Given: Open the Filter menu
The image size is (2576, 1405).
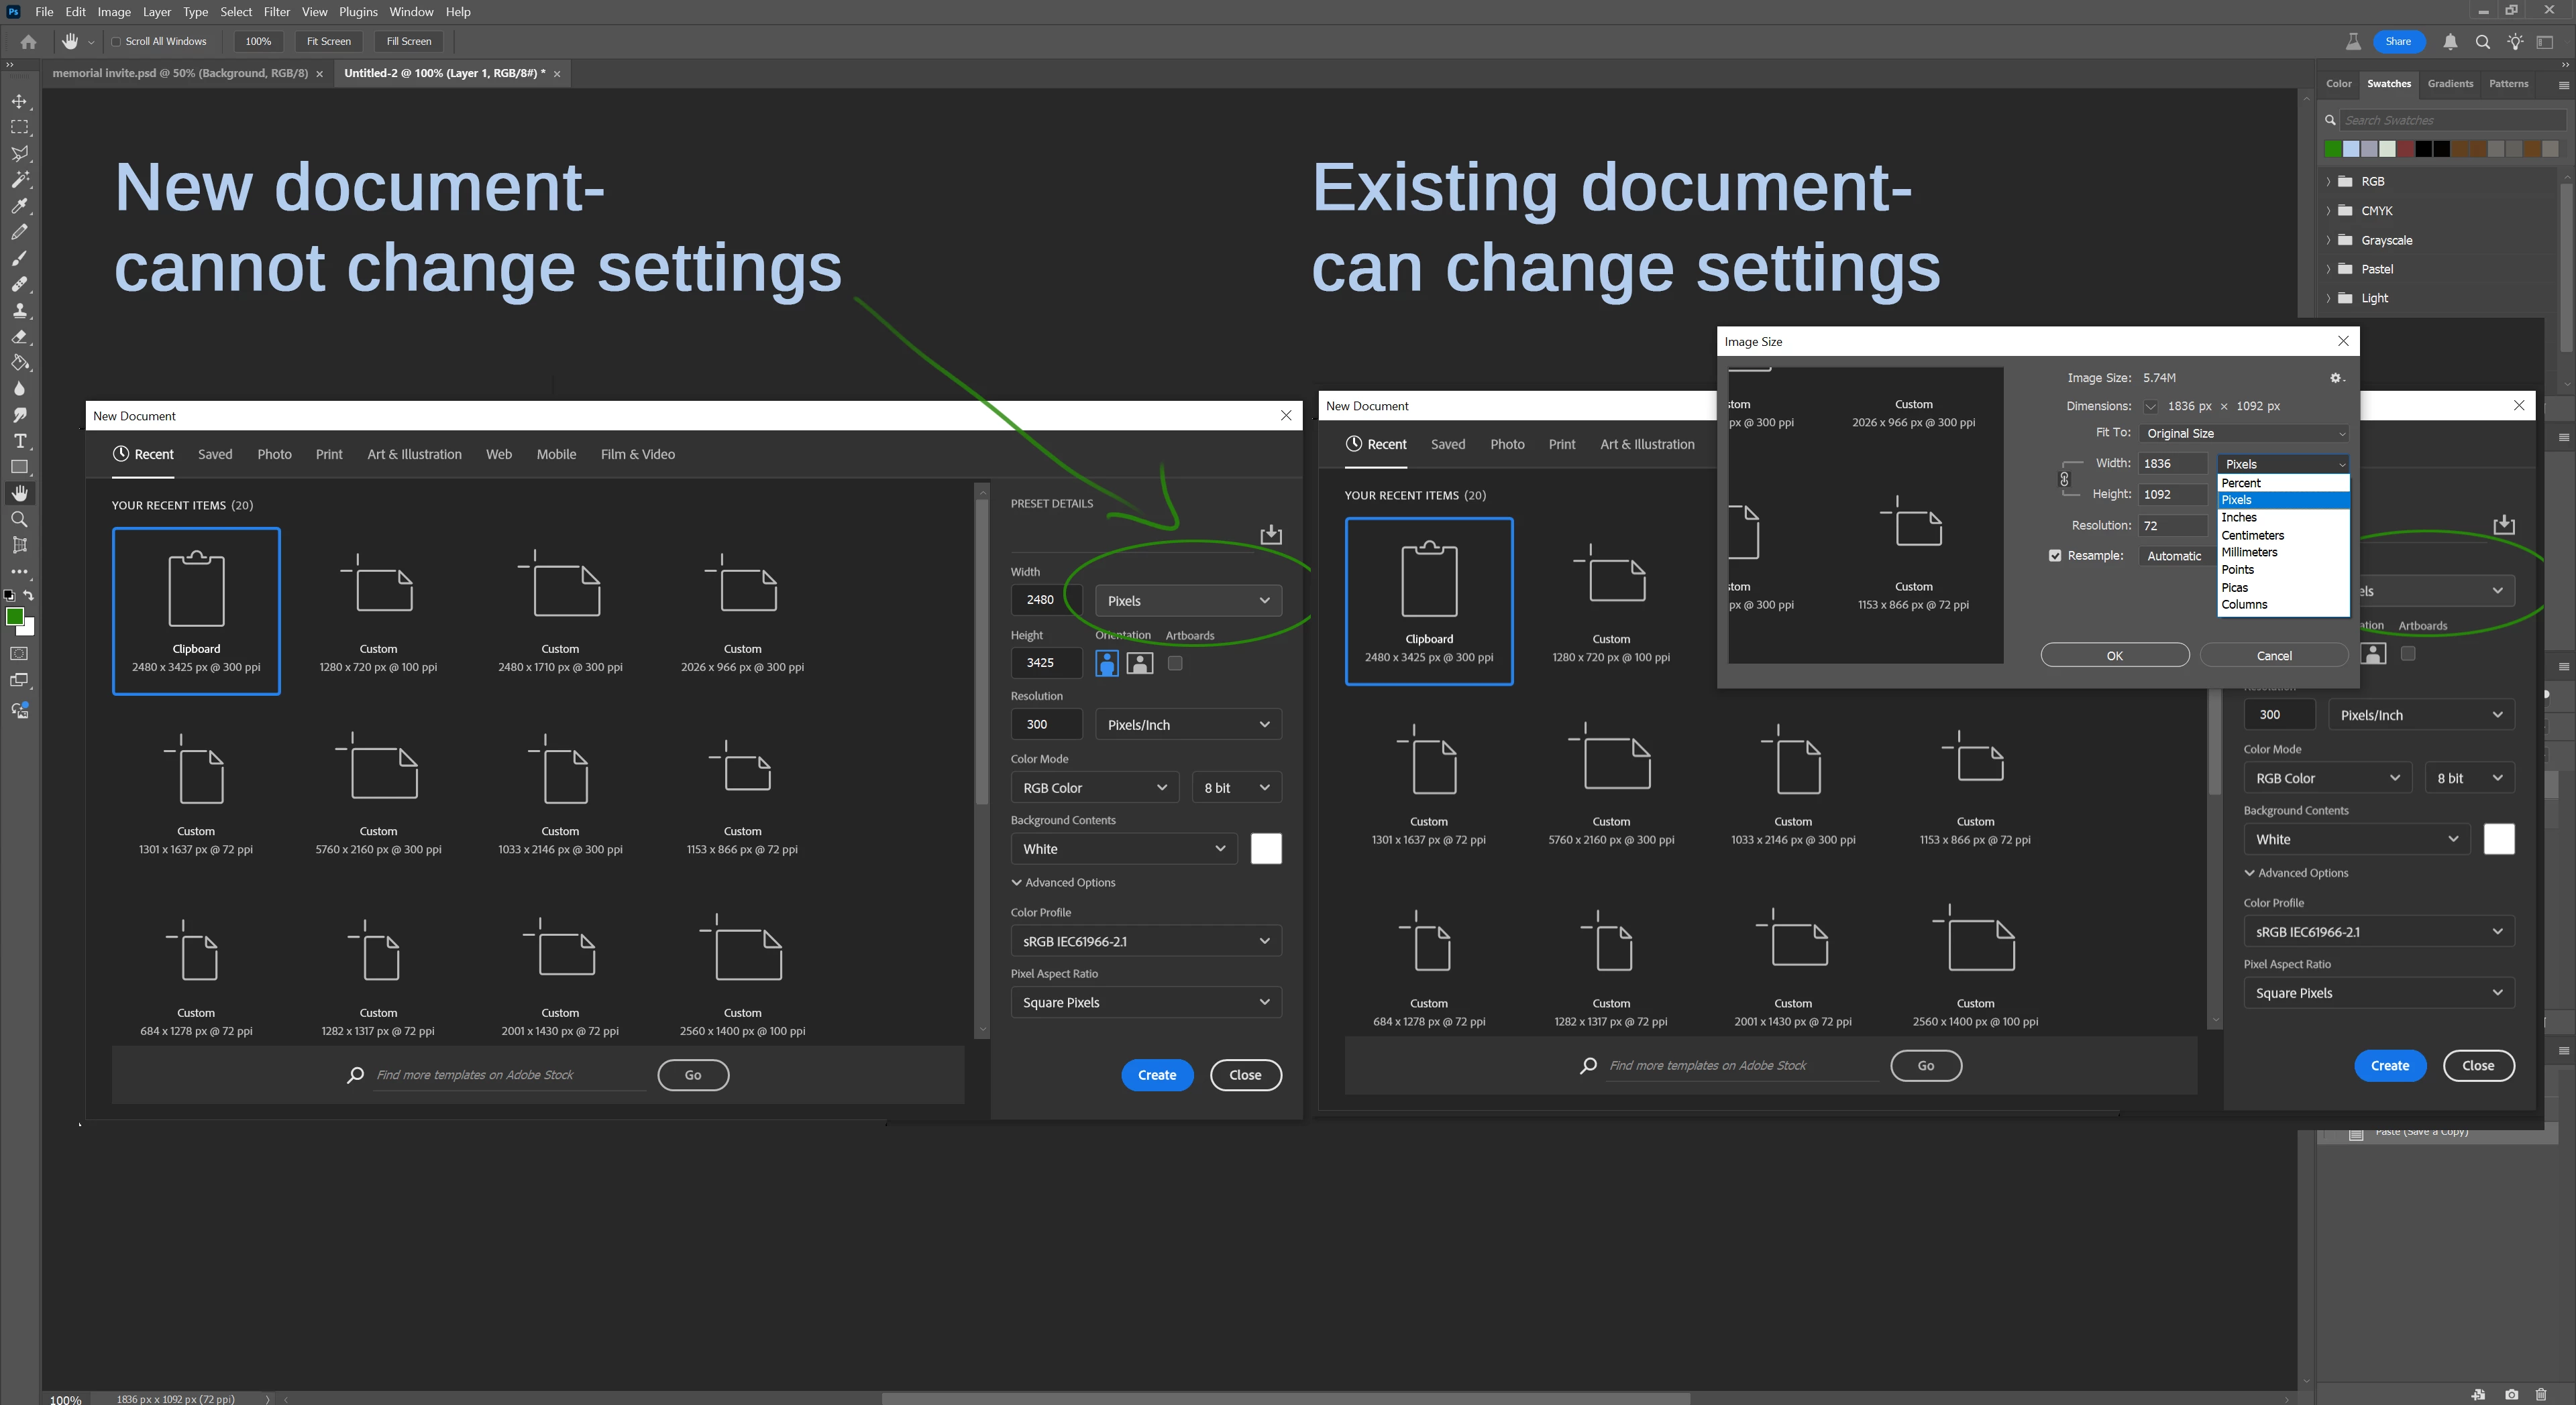Looking at the screenshot, I should [x=276, y=12].
